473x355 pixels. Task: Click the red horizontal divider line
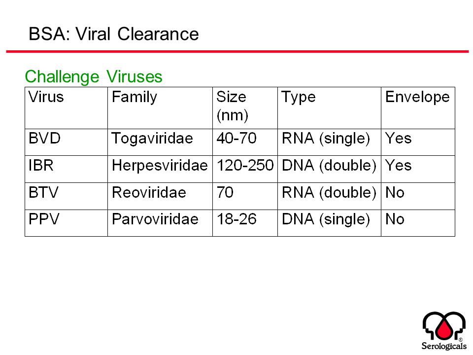pyautogui.click(x=237, y=52)
